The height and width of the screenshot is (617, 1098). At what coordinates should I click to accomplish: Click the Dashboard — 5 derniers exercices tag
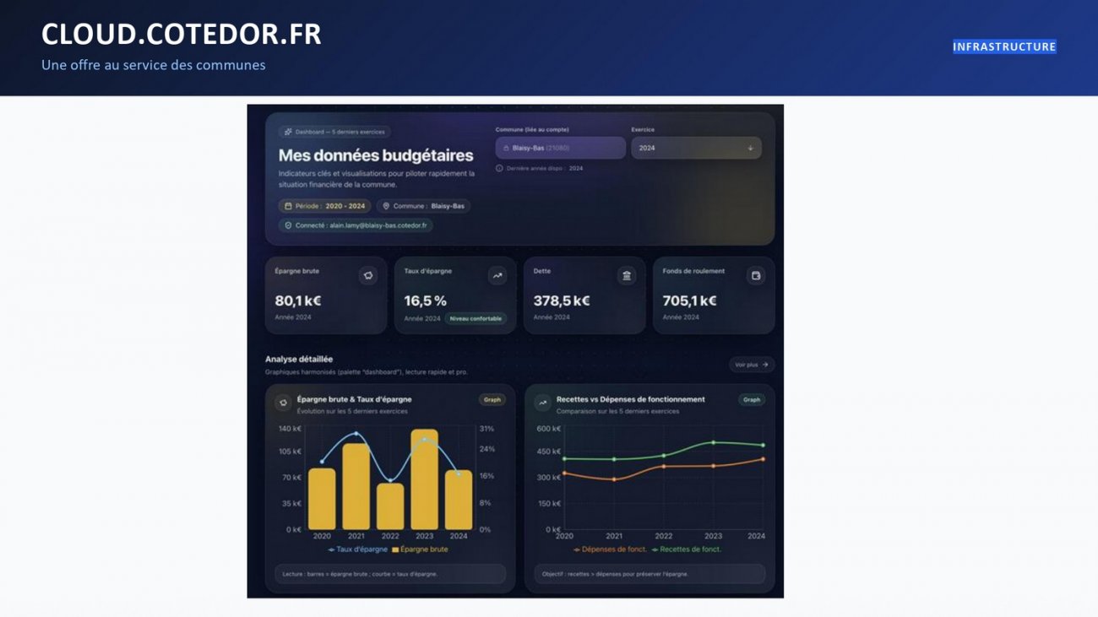click(334, 132)
